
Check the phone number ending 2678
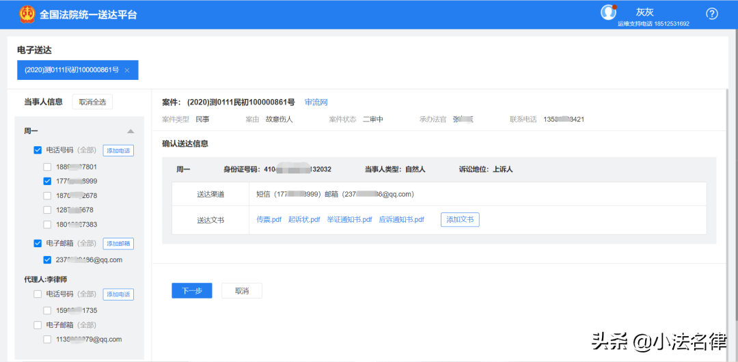[x=47, y=195]
